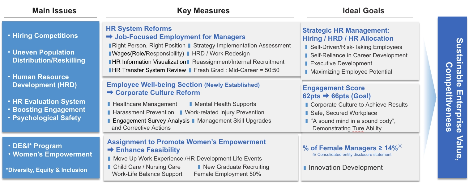Viewport: 469px width, 187px height.
Task: Select the Ideal Goals column heading
Action: pyautogui.click(x=363, y=11)
